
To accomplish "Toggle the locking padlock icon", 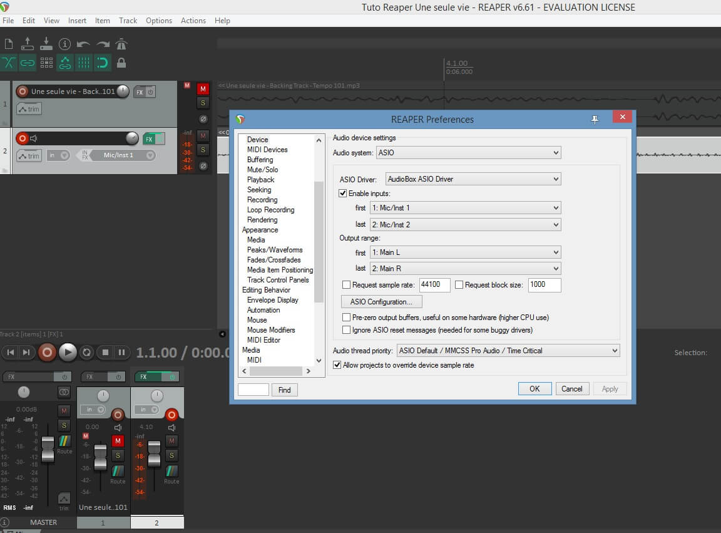I will click(121, 63).
